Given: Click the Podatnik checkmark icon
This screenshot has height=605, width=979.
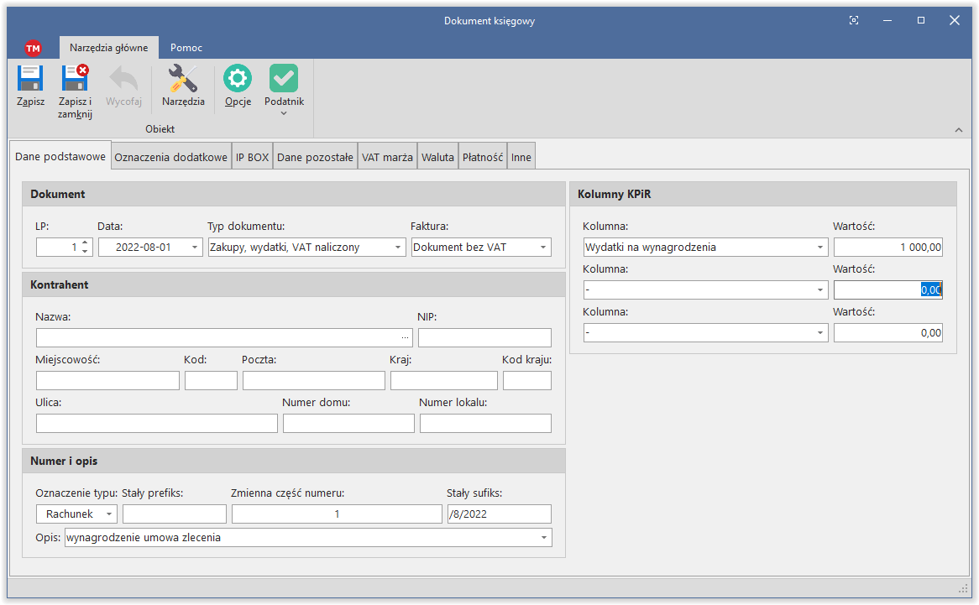Looking at the screenshot, I should coord(284,80).
